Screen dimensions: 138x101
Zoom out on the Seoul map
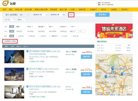point(130,91)
